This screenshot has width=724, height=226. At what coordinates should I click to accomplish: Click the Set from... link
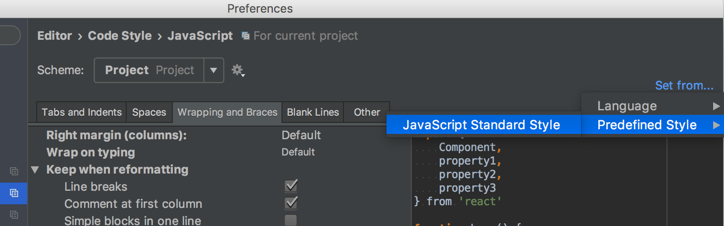(684, 85)
